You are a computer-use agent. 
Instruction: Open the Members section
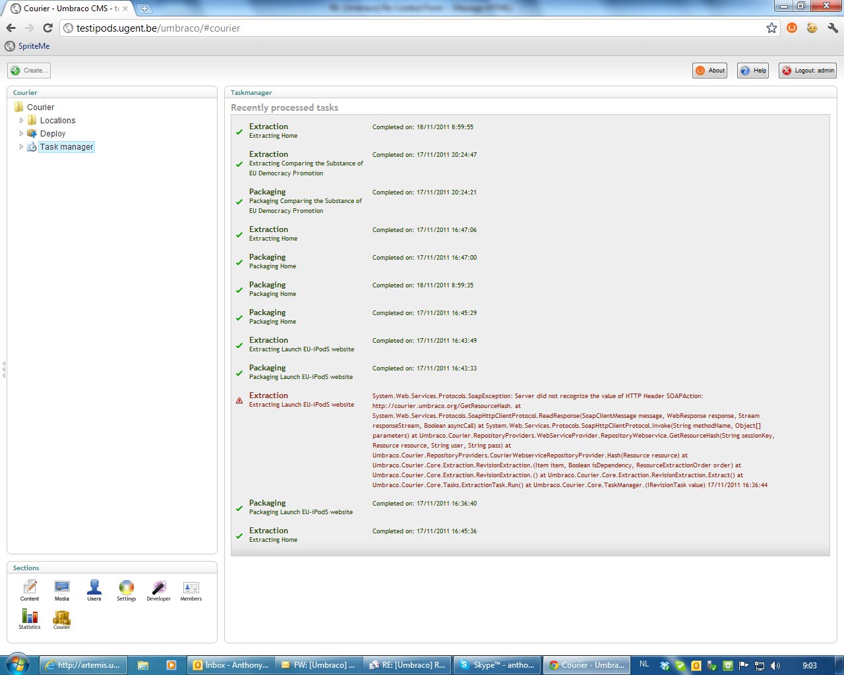(191, 590)
